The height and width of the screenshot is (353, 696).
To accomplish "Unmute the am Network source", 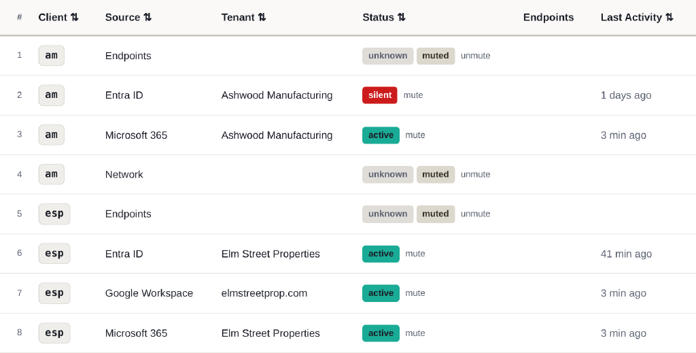I will [475, 174].
